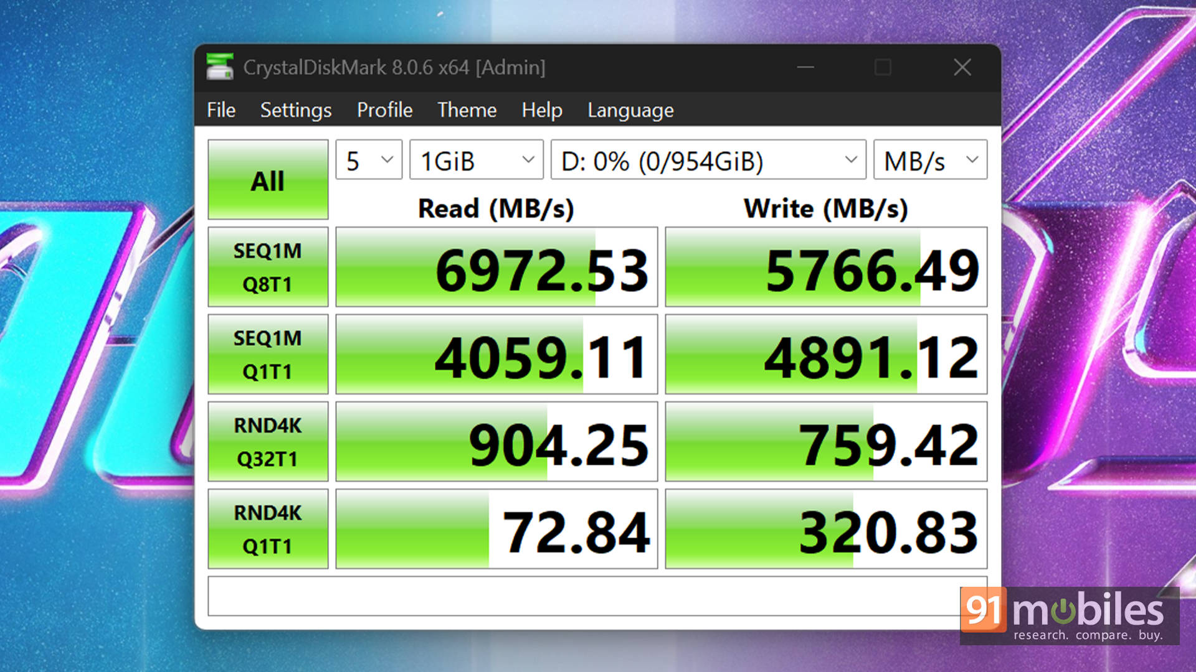Open the File menu

221,110
